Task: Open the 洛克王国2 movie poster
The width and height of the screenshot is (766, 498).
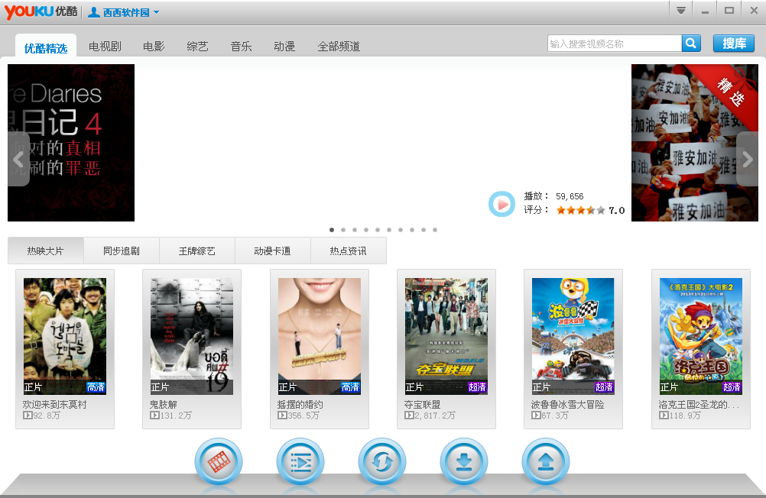Action: point(701,336)
